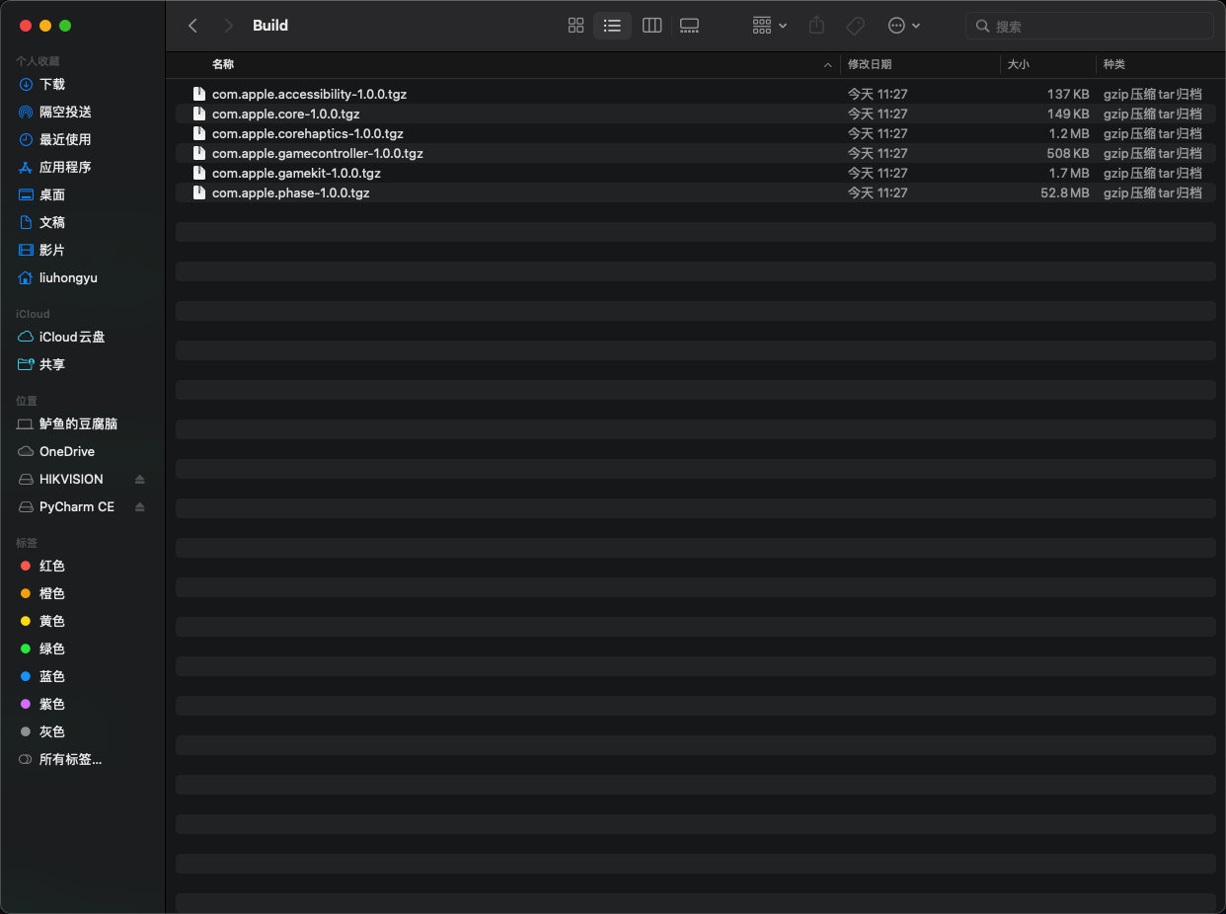Sort by the 大小 column header
Screen dimensions: 1226x914
coord(1018,64)
